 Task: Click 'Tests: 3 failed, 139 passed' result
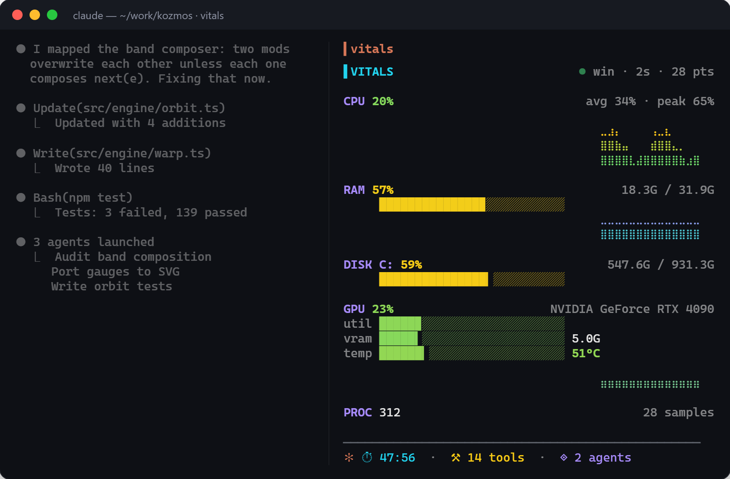(x=151, y=212)
